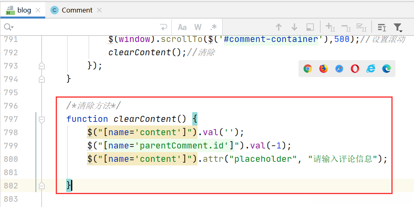Open search history dropdown magnifier
The image size is (414, 207).
point(8,27)
